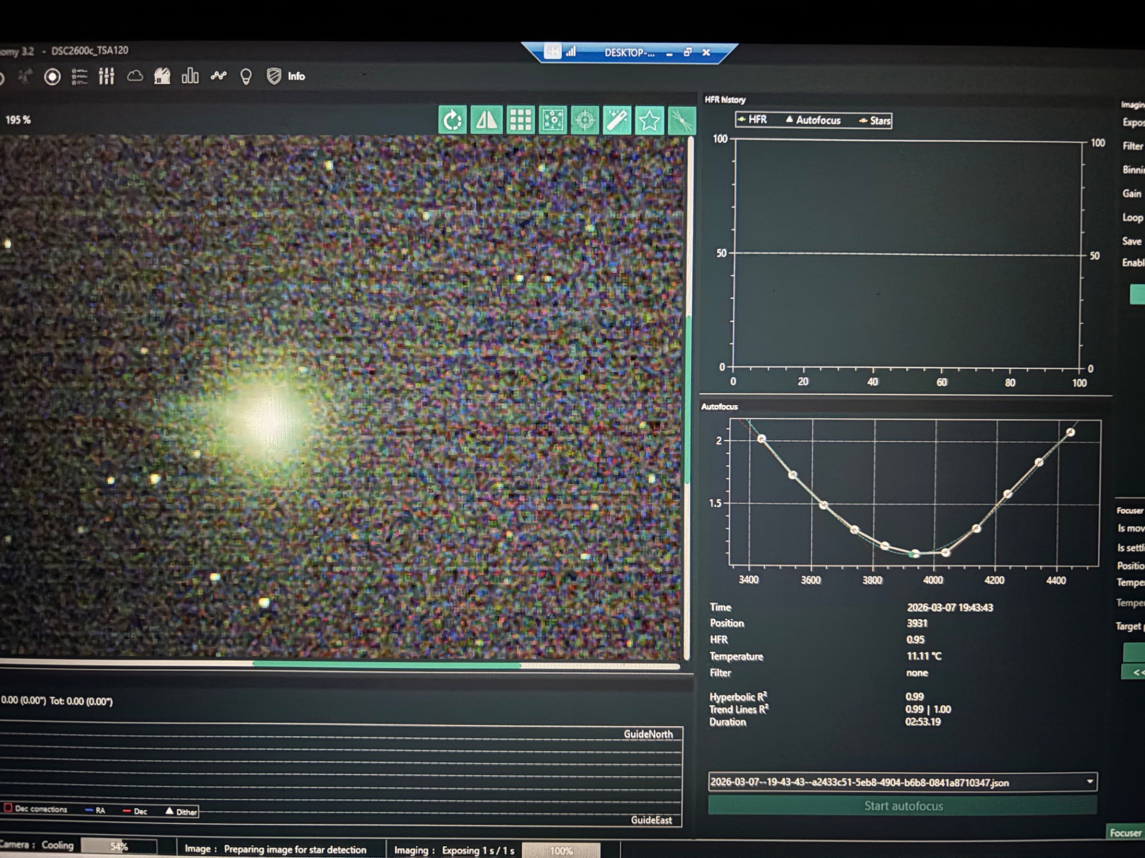Toggle the HFR series legend entry
The height and width of the screenshot is (858, 1145).
752,120
